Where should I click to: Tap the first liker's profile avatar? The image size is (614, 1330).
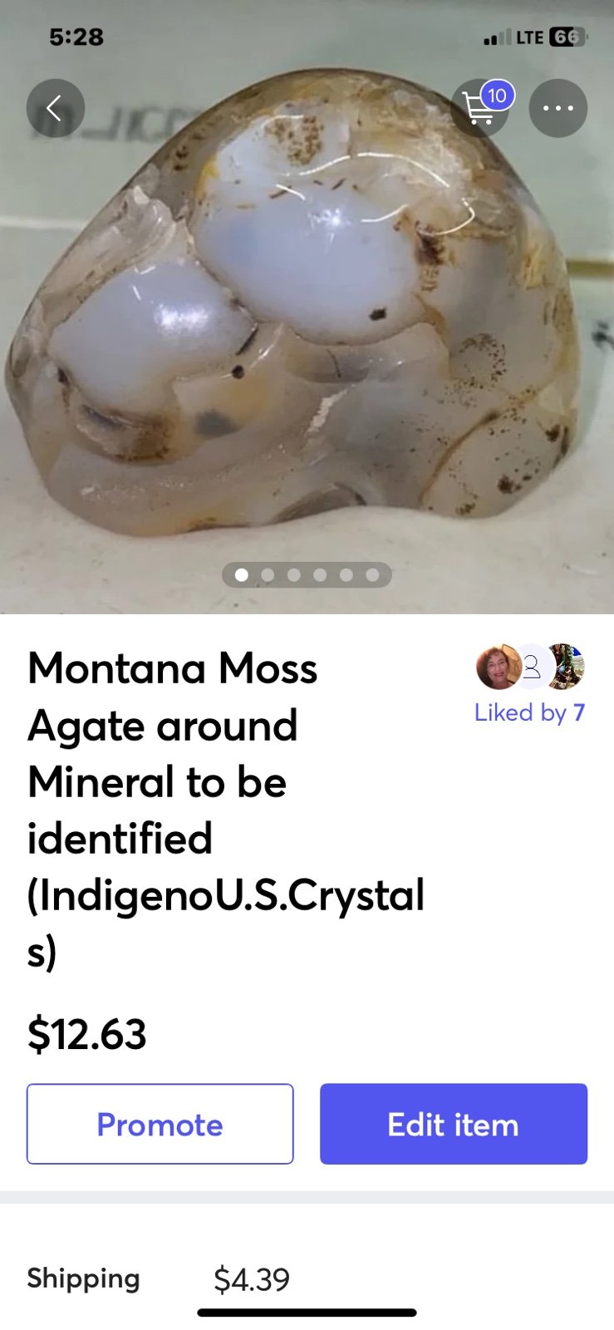tap(498, 667)
